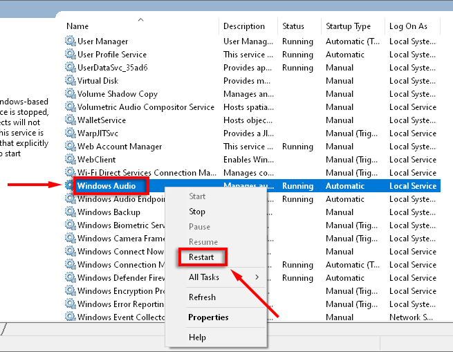Choose Restart in the context menu
The height and width of the screenshot is (352, 453).
(x=201, y=257)
